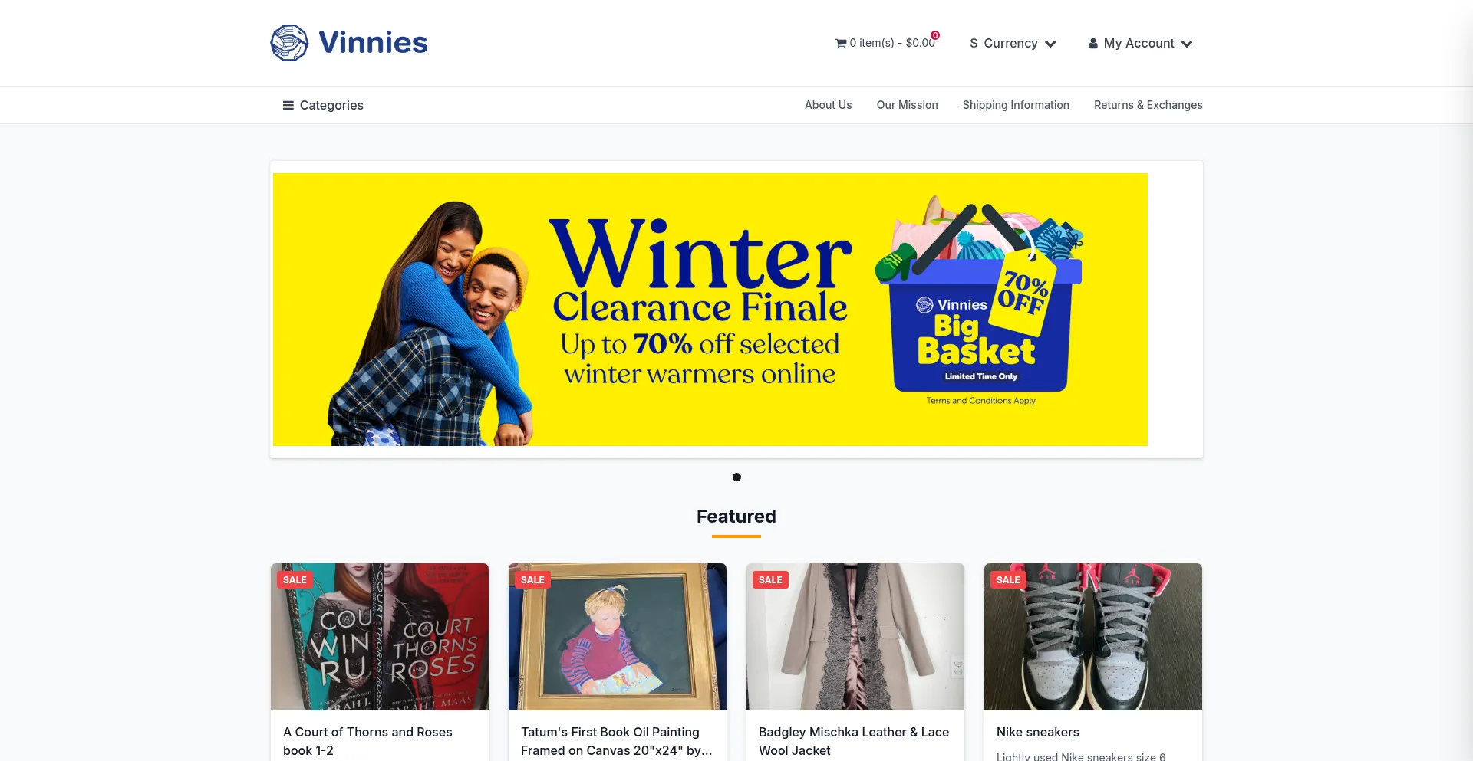Go to About Us page
1473x761 pixels.
coord(829,105)
